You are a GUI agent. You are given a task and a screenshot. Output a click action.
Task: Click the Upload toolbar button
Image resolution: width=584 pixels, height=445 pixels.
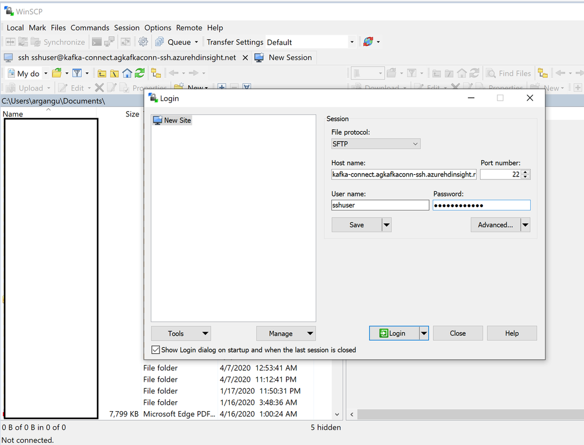25,88
